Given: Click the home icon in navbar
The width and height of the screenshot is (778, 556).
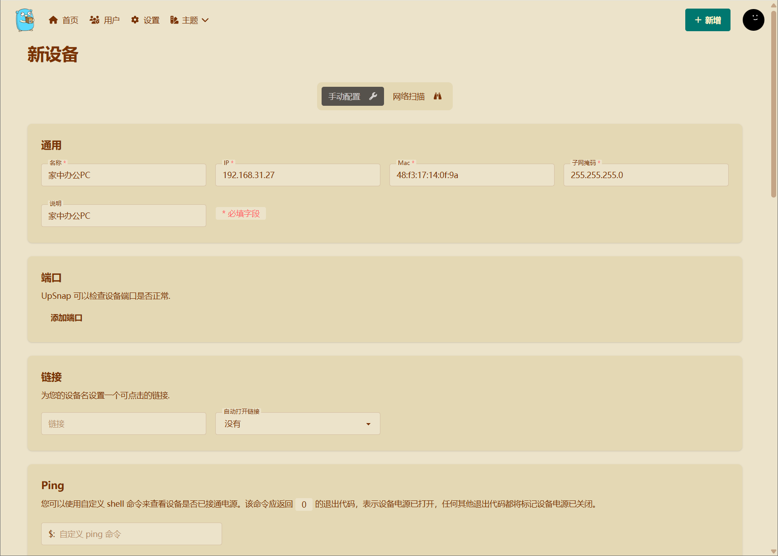Looking at the screenshot, I should click(53, 20).
